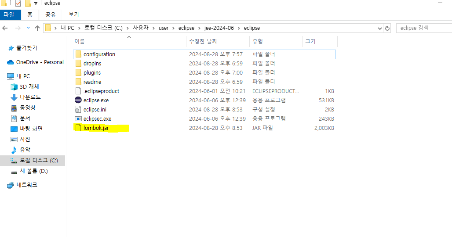452x237 pixels.
Task: Click jee-2024-06 in the address breadcrumb
Action: 219,28
